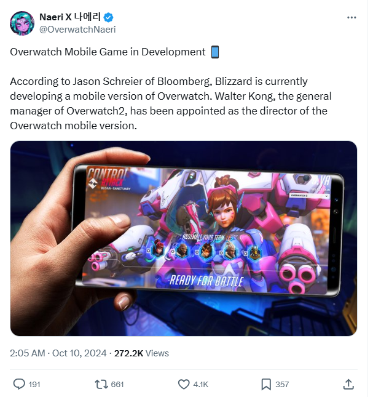This screenshot has height=397, width=373.
Task: Click the blue verified badge
Action: pyautogui.click(x=108, y=17)
